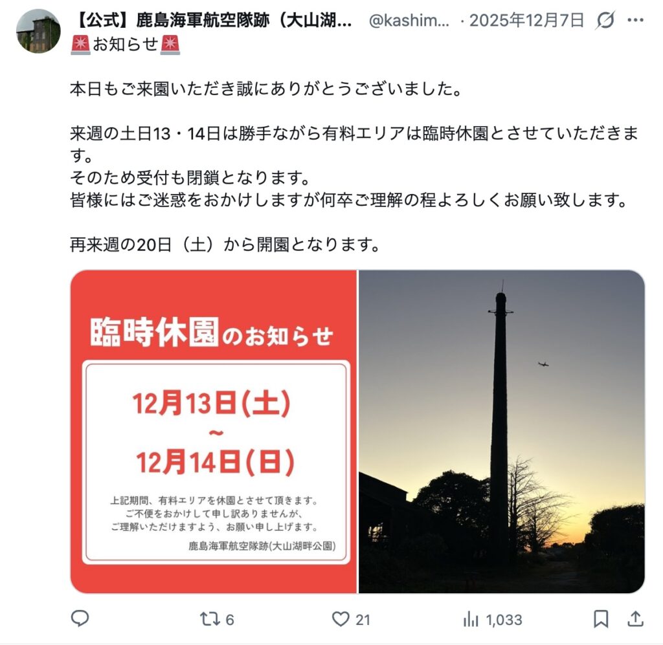663x645 pixels.
Task: Share the post via upload icon
Action: 635,619
